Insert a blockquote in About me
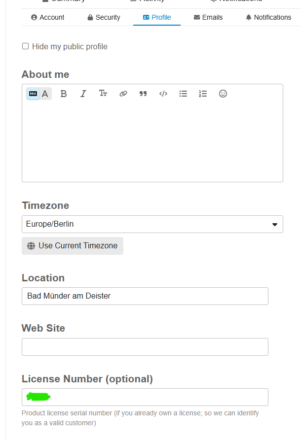Viewport: 300px width, 440px height. tap(143, 94)
